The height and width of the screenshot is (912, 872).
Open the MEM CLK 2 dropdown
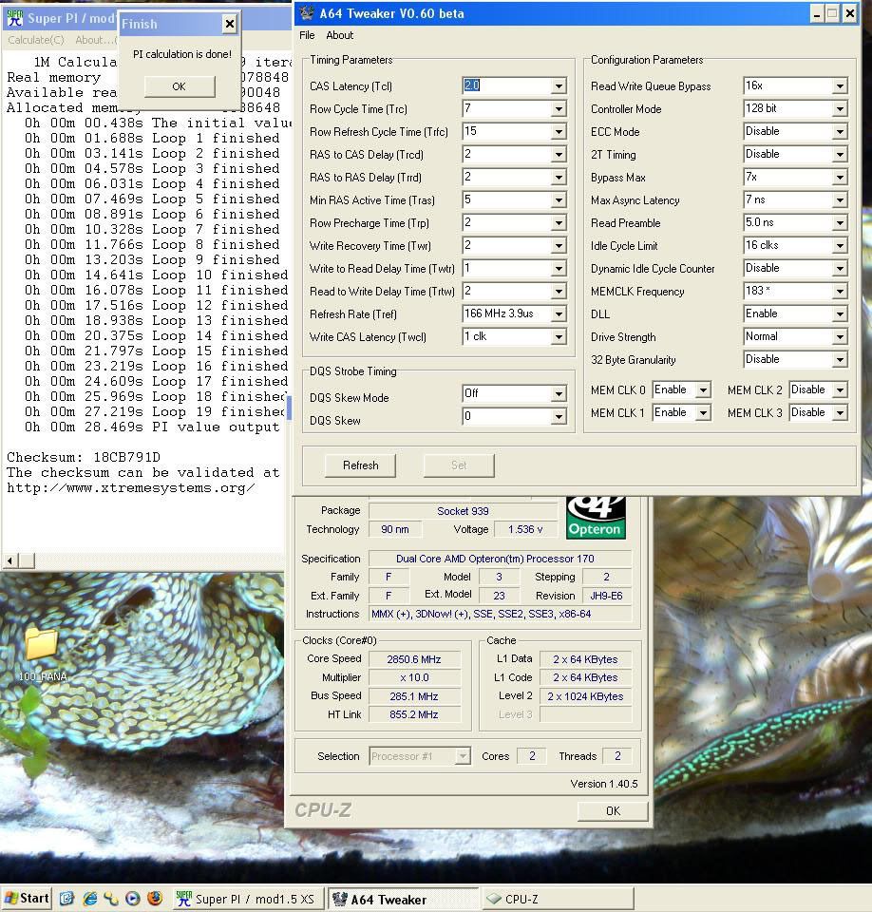(840, 389)
